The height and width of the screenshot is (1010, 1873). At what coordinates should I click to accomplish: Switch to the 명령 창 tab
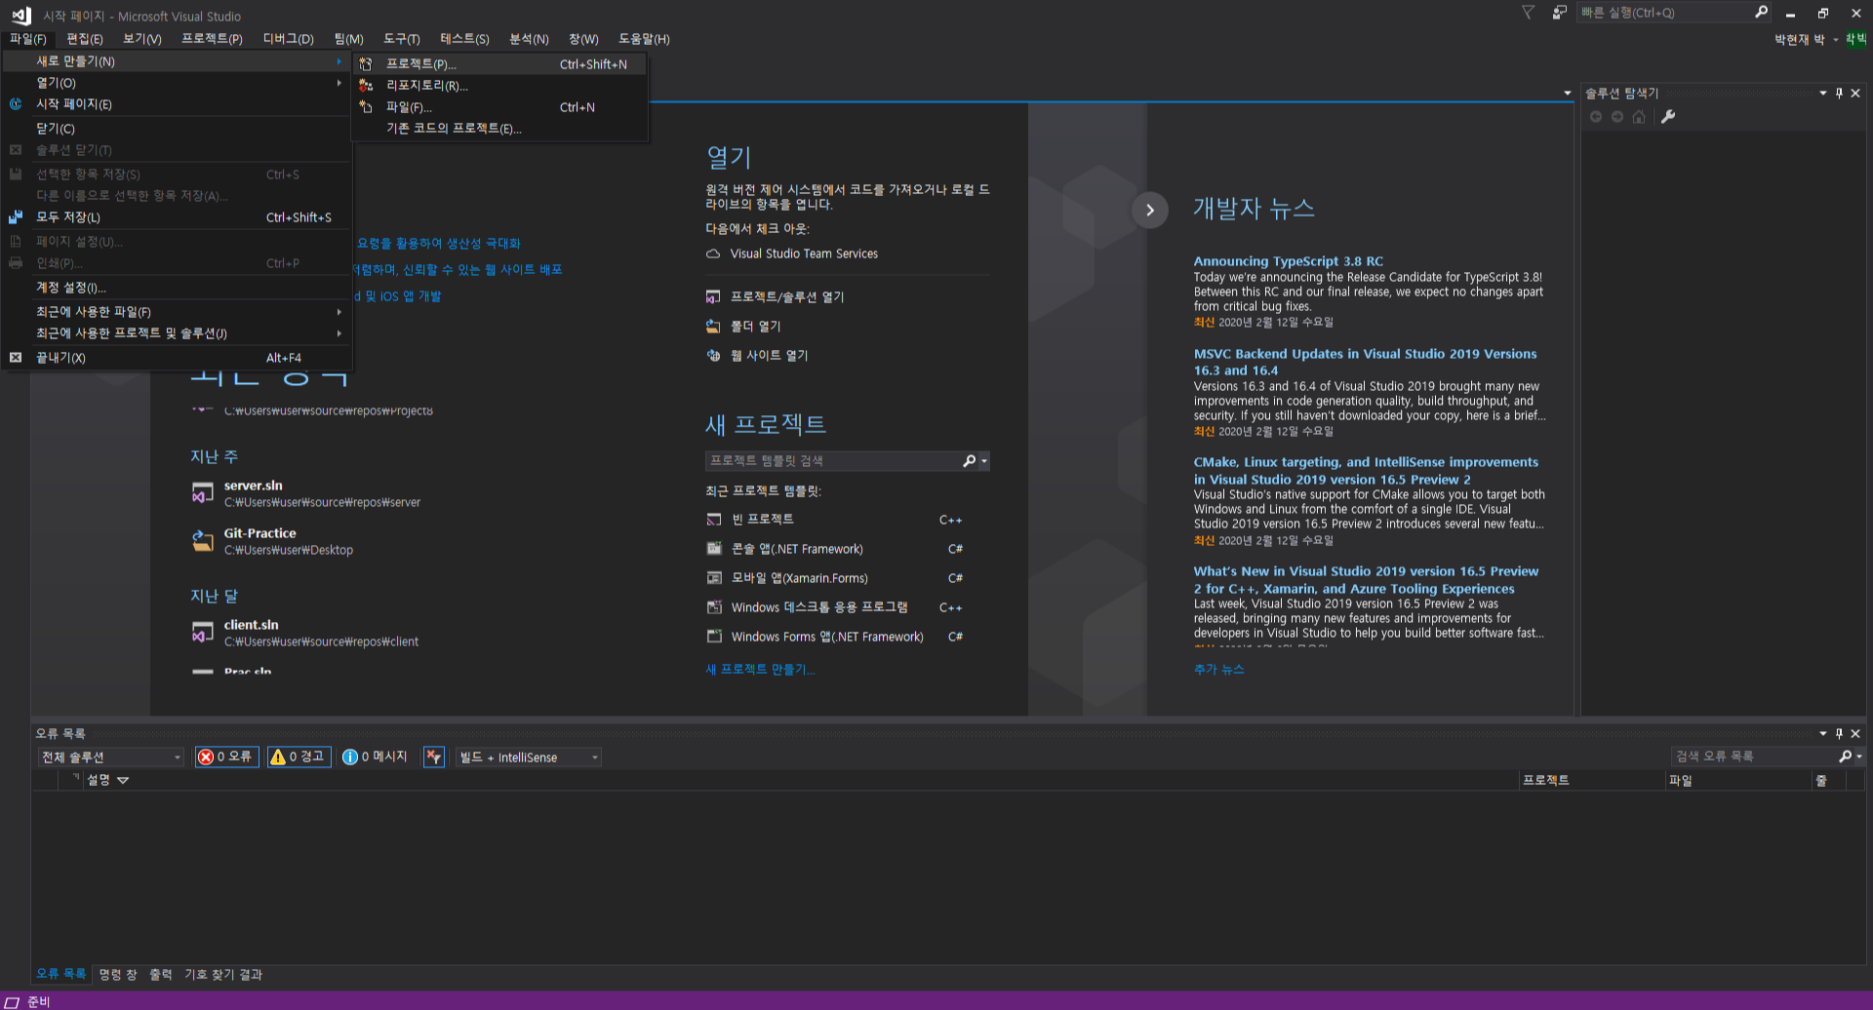point(117,975)
